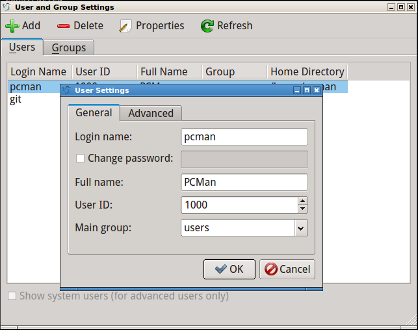
Task: Maximize the User Settings dialog
Action: pyautogui.click(x=307, y=90)
